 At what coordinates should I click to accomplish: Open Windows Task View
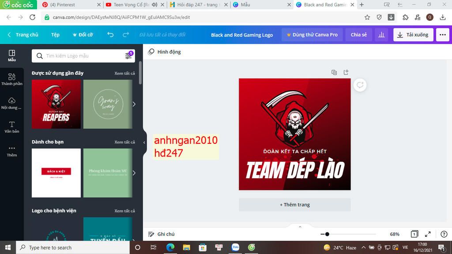(x=153, y=247)
